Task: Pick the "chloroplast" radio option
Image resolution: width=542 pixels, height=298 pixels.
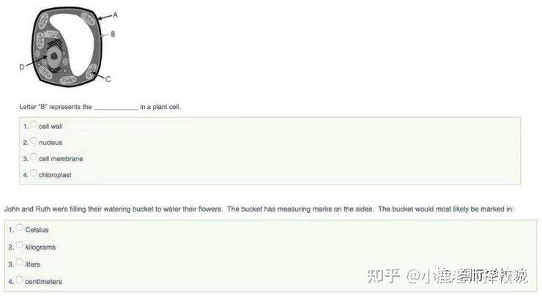Action: [34, 174]
